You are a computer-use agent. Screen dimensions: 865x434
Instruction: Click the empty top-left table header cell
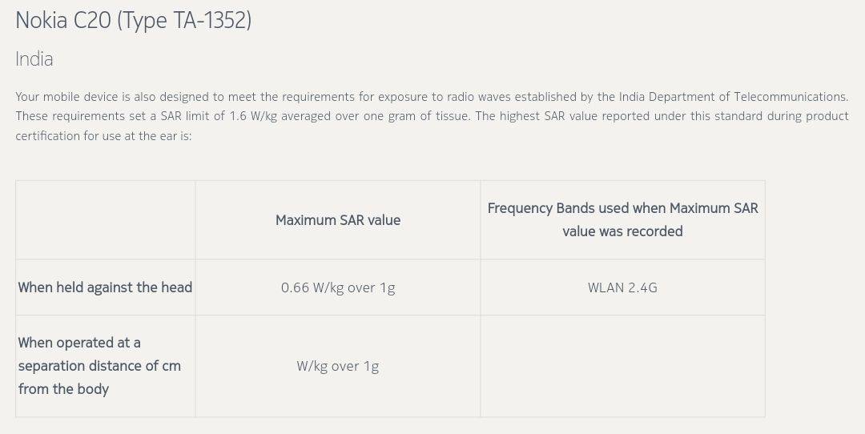(105, 219)
